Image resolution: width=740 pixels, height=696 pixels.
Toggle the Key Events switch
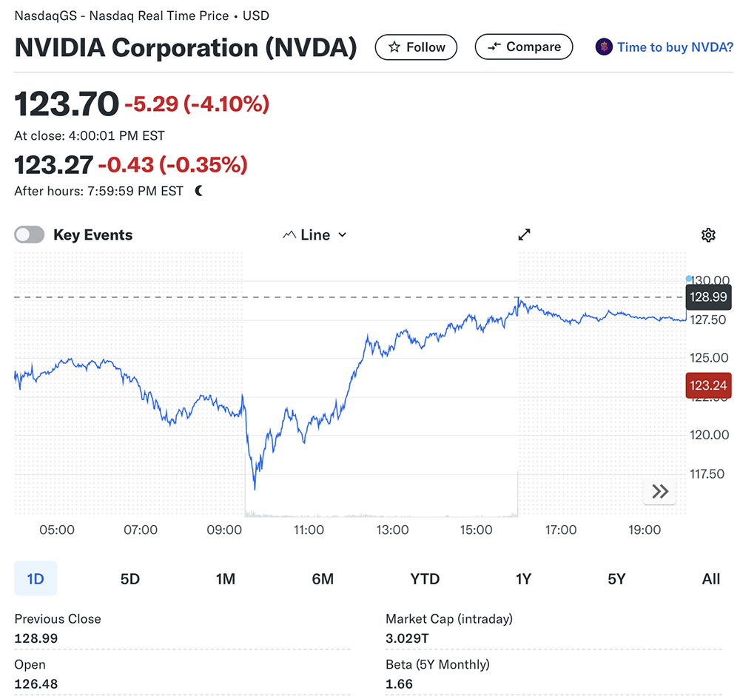pyautogui.click(x=30, y=235)
